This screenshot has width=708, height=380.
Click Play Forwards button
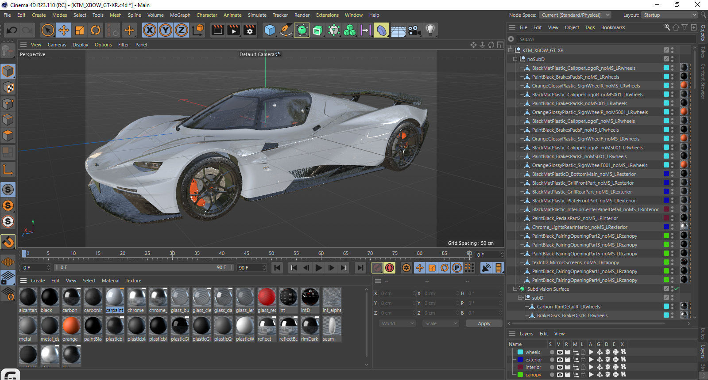pos(318,268)
